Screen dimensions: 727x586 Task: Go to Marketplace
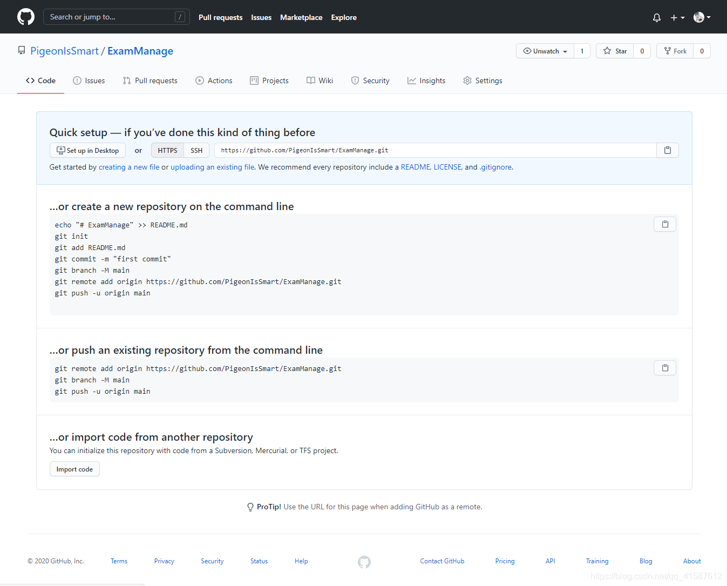301,17
